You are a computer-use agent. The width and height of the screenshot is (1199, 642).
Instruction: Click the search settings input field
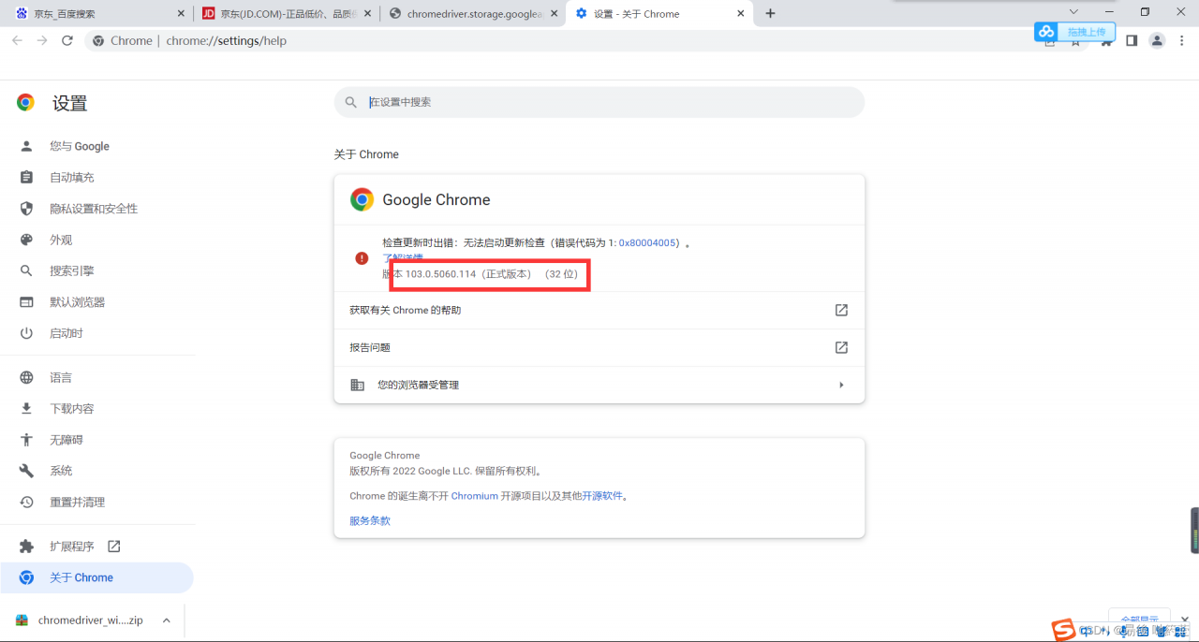(x=599, y=102)
